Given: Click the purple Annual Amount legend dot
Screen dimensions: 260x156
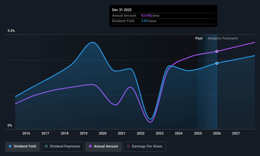Looking at the screenshot, I should tap(90, 146).
